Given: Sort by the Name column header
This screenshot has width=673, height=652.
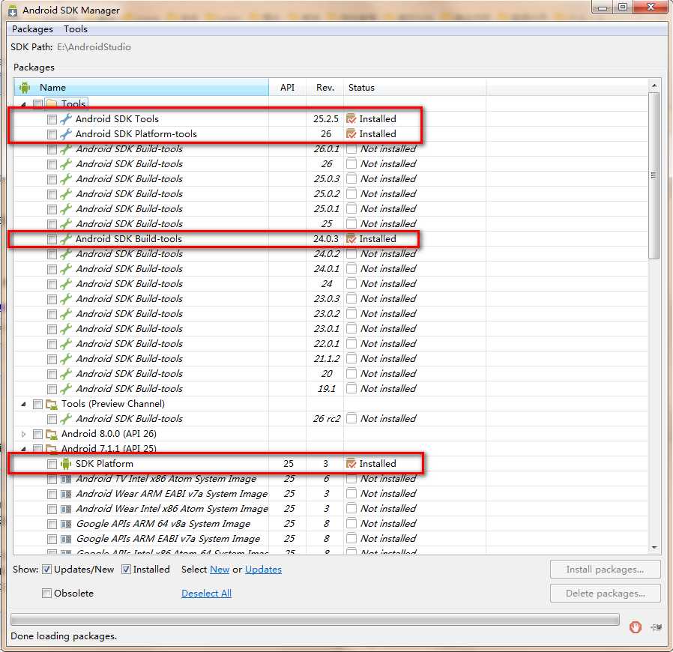Looking at the screenshot, I should tap(142, 88).
